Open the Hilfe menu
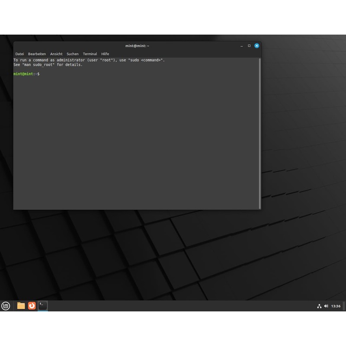Screen dimensions: 346x346 (x=105, y=54)
